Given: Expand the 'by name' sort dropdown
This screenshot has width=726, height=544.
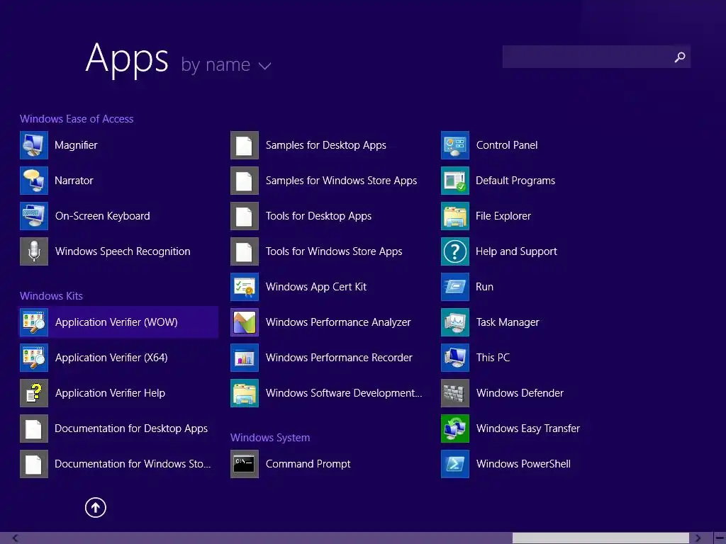Looking at the screenshot, I should coord(225,65).
